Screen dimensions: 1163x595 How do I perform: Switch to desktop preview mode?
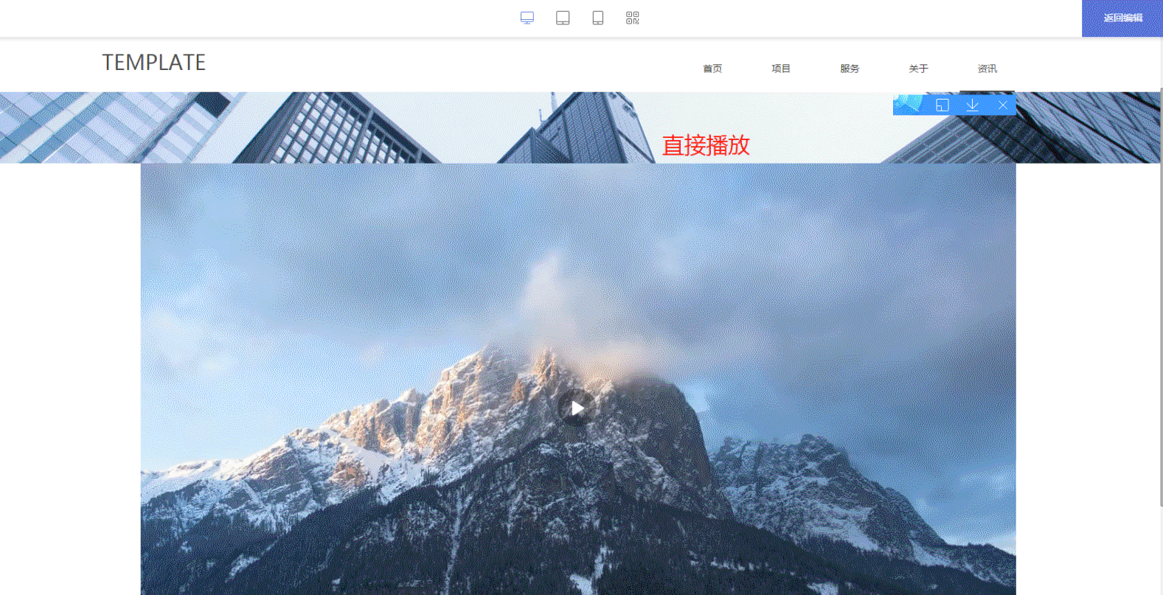tap(527, 18)
